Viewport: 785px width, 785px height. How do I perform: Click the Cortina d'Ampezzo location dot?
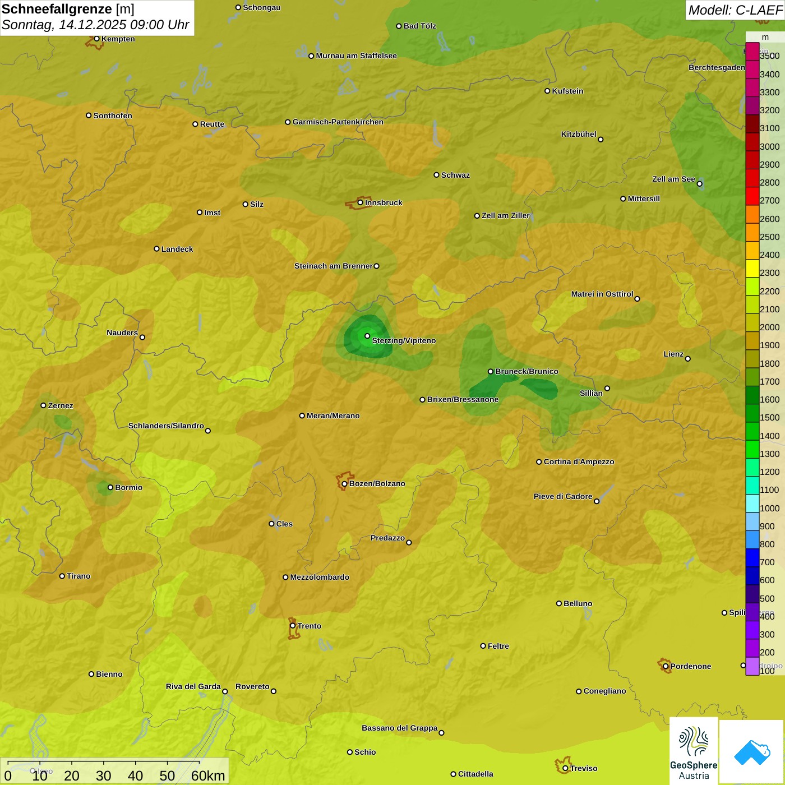(x=539, y=461)
